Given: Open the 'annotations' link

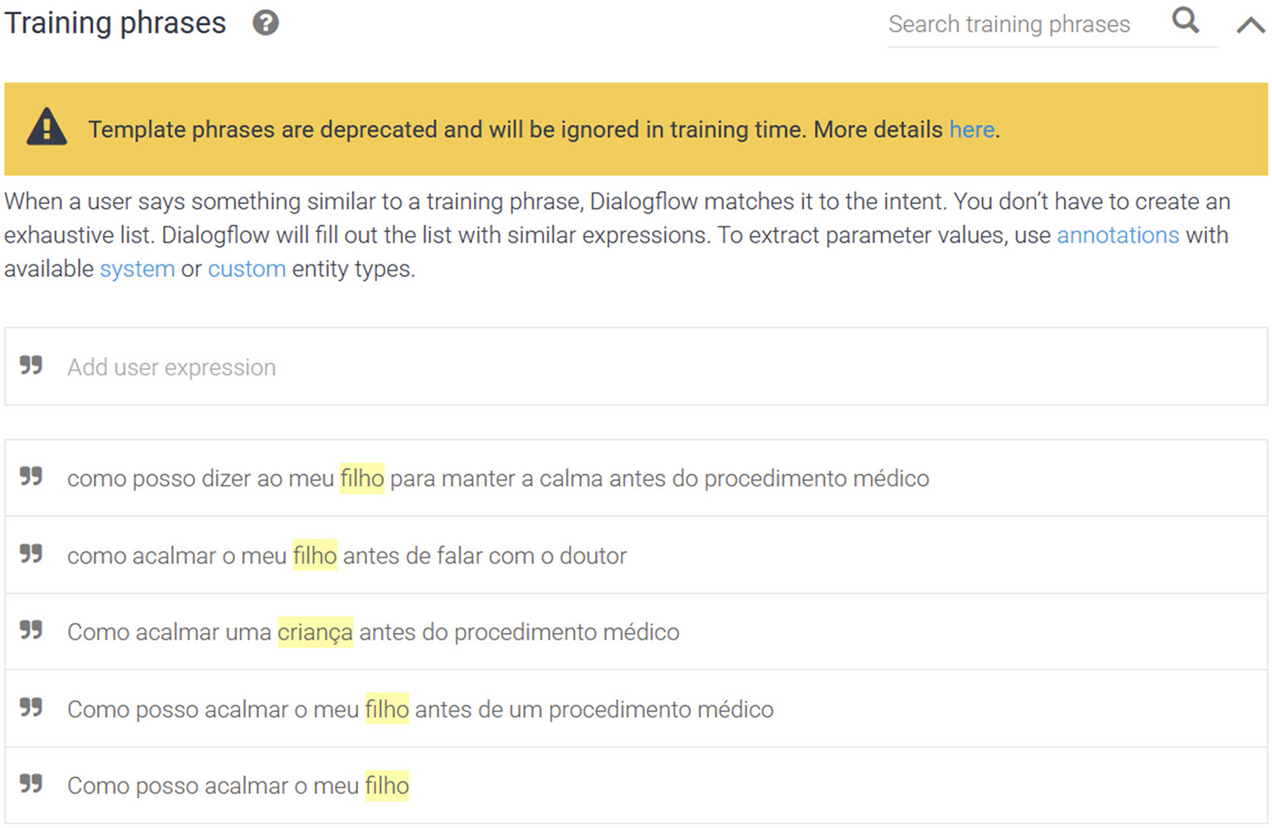Looking at the screenshot, I should pos(1117,235).
